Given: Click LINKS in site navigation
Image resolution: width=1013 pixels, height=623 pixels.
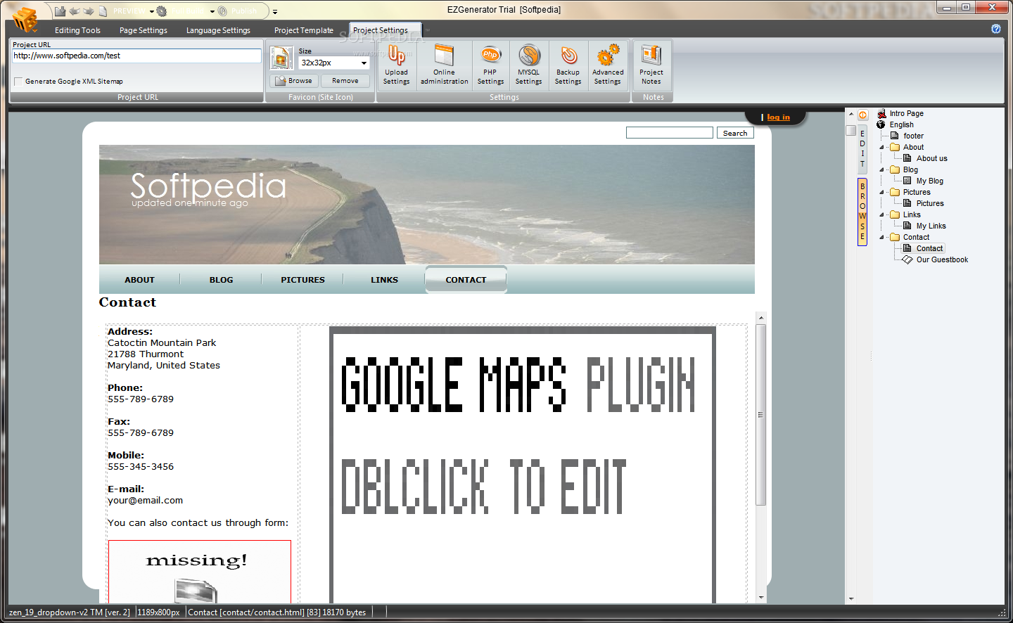Looking at the screenshot, I should 384,280.
